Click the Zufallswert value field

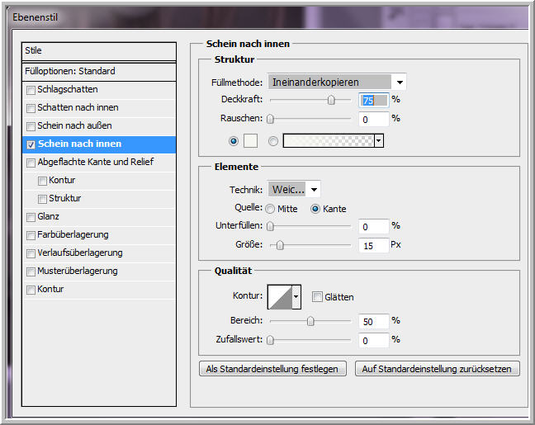pyautogui.click(x=374, y=340)
